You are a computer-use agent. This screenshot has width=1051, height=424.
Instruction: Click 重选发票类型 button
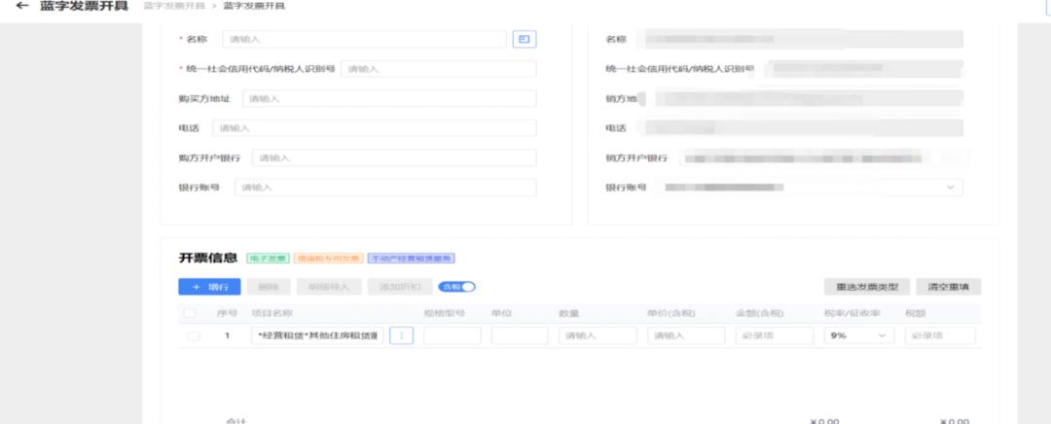867,287
